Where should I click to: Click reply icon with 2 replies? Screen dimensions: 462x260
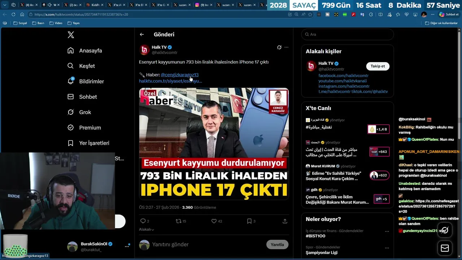coord(143,221)
